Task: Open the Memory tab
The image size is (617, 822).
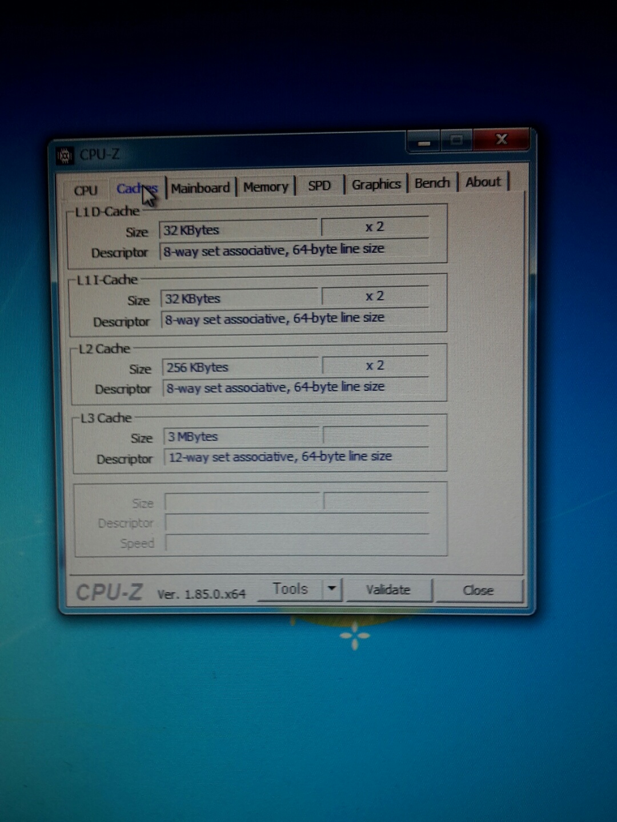Action: [266, 187]
